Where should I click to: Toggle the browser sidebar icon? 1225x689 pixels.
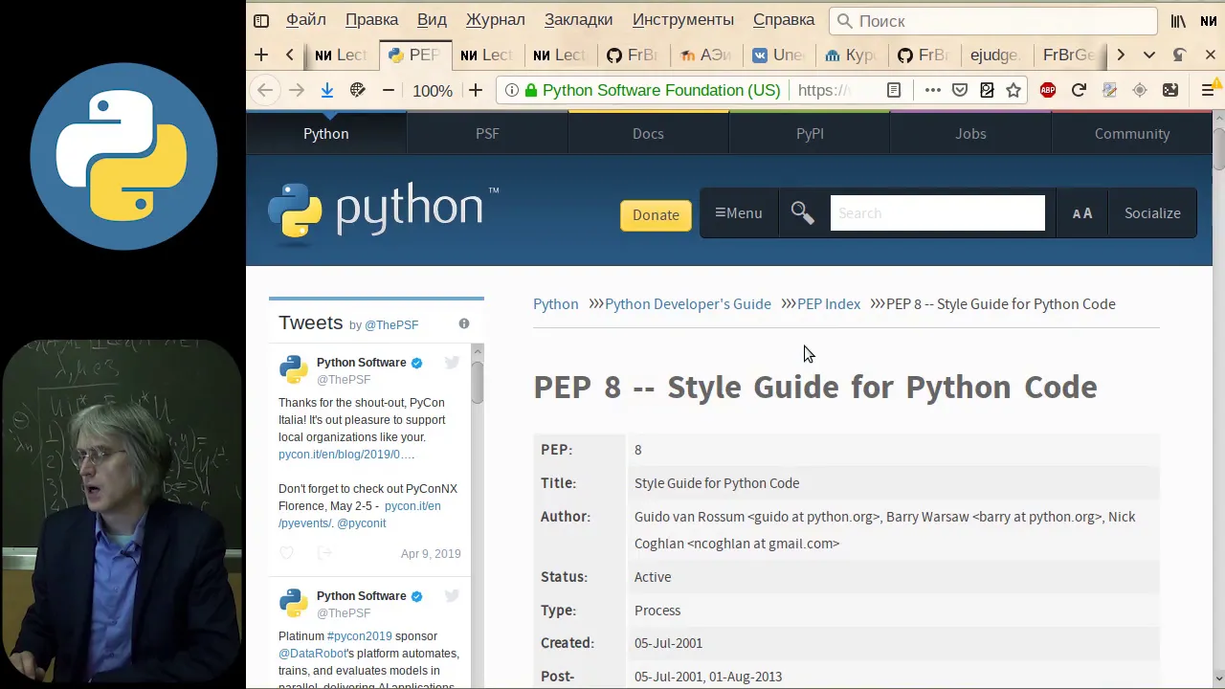point(261,20)
